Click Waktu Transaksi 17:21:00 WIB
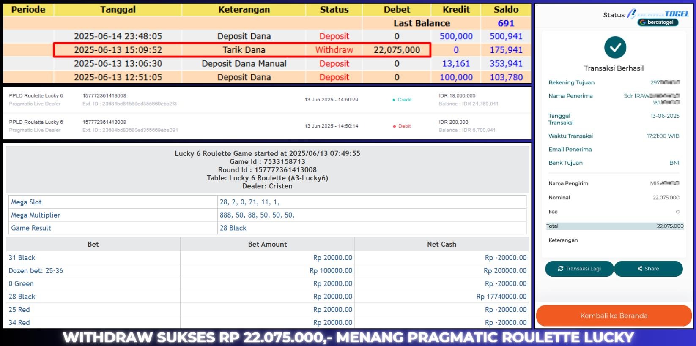696x346 pixels. pyautogui.click(x=663, y=136)
